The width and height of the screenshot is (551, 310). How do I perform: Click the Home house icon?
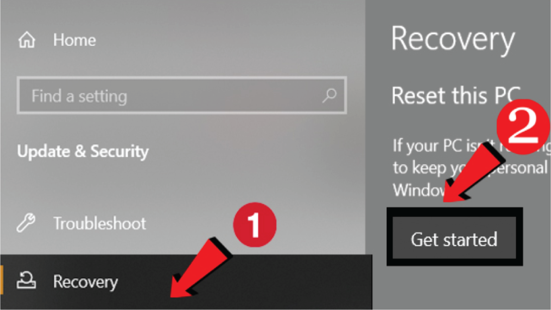[x=27, y=40]
